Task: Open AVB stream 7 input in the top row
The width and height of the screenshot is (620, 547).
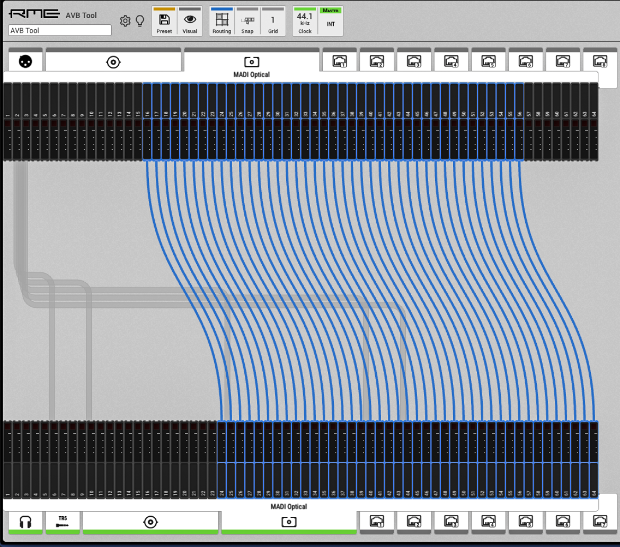Action: tap(563, 60)
